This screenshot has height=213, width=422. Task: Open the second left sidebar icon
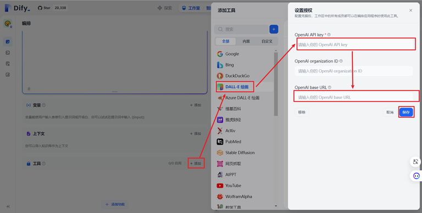8,53
